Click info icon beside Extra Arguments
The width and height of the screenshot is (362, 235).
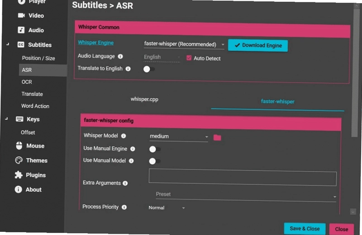pyautogui.click(x=125, y=183)
